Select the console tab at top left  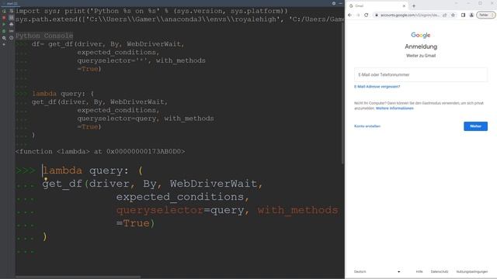tap(11, 3)
